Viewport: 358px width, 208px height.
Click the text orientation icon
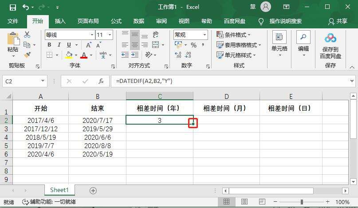coord(149,55)
